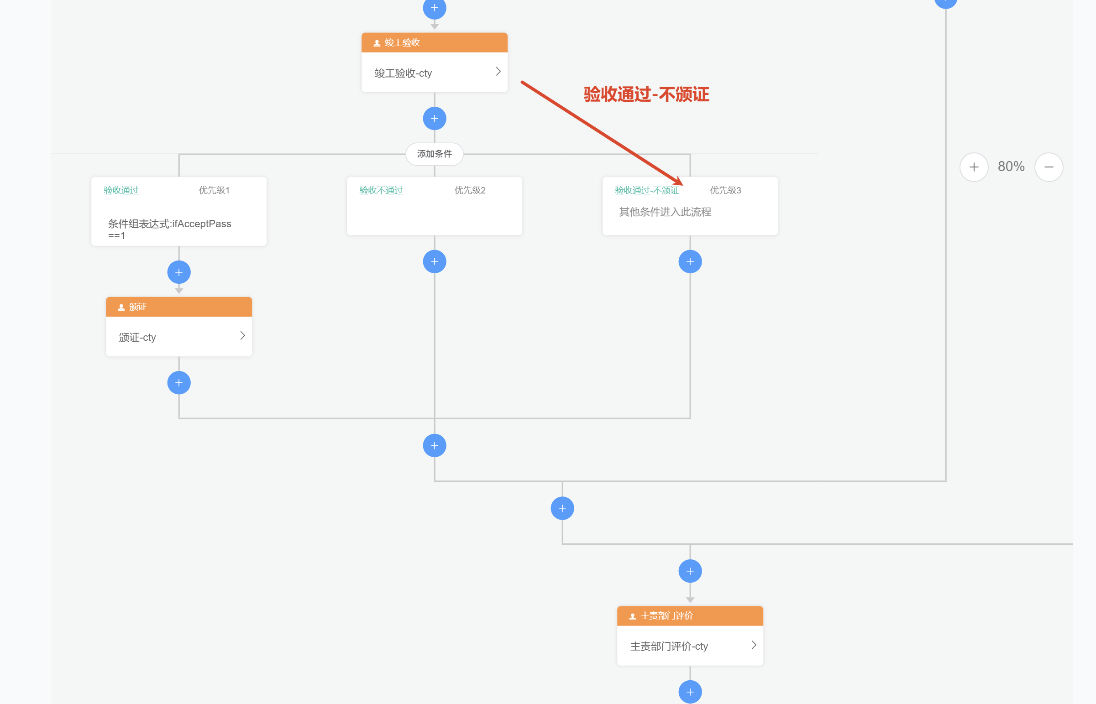Screen dimensions: 1096x704
Task: Add node below 验收通过-不颁证 condition card
Action: (690, 261)
